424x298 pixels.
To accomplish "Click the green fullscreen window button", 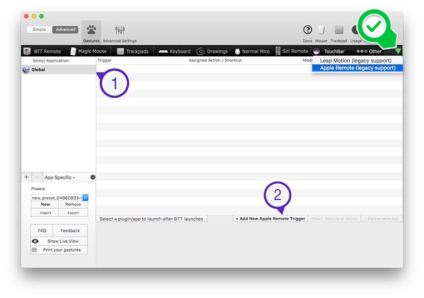I will tap(41, 16).
